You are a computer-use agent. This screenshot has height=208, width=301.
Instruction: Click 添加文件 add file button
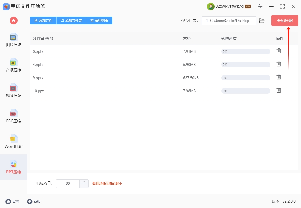pos(44,21)
